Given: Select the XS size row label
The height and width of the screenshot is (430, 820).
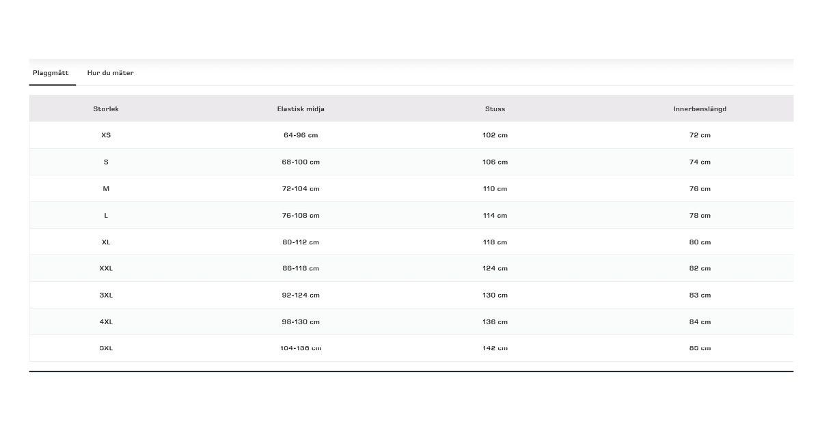Looking at the screenshot, I should coord(106,135).
